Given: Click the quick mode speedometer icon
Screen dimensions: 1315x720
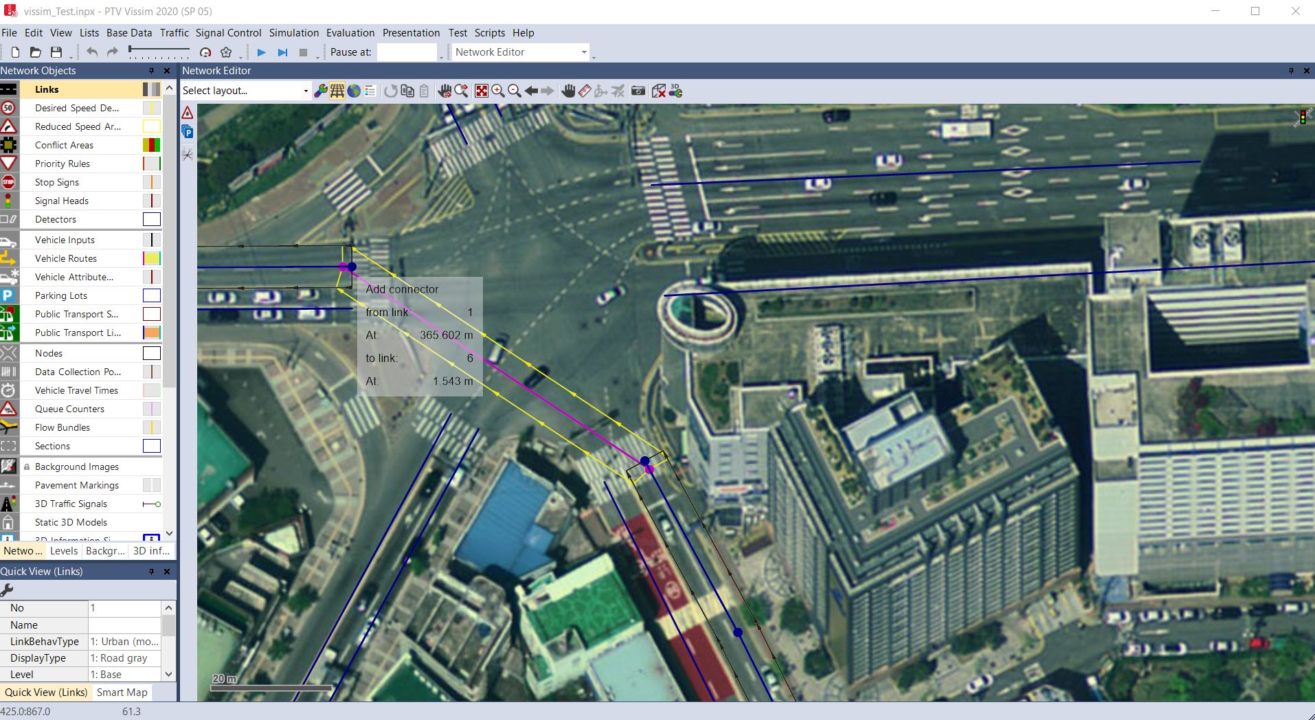Looking at the screenshot, I should (x=205, y=52).
